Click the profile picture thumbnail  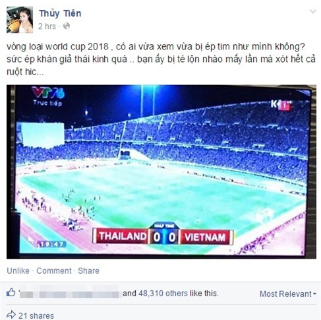click(x=20, y=20)
